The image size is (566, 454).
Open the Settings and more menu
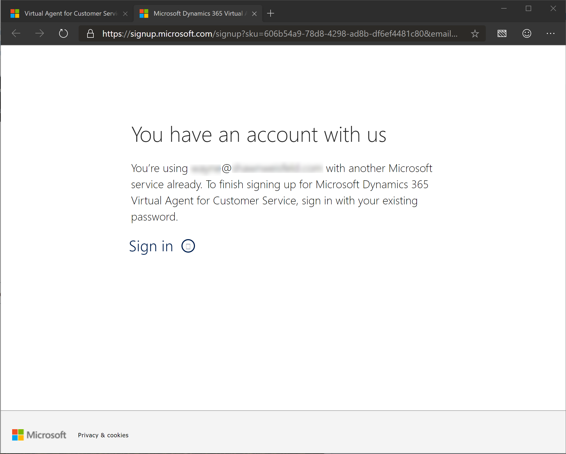[551, 33]
